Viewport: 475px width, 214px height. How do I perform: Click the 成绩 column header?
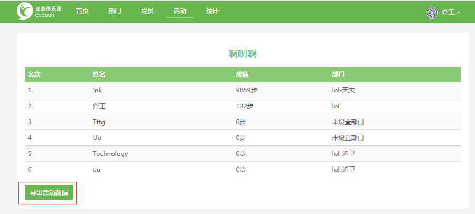pyautogui.click(x=243, y=75)
